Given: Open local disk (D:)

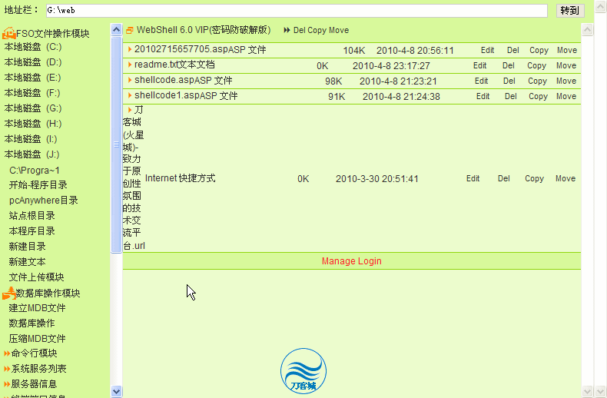Looking at the screenshot, I should click(33, 62).
